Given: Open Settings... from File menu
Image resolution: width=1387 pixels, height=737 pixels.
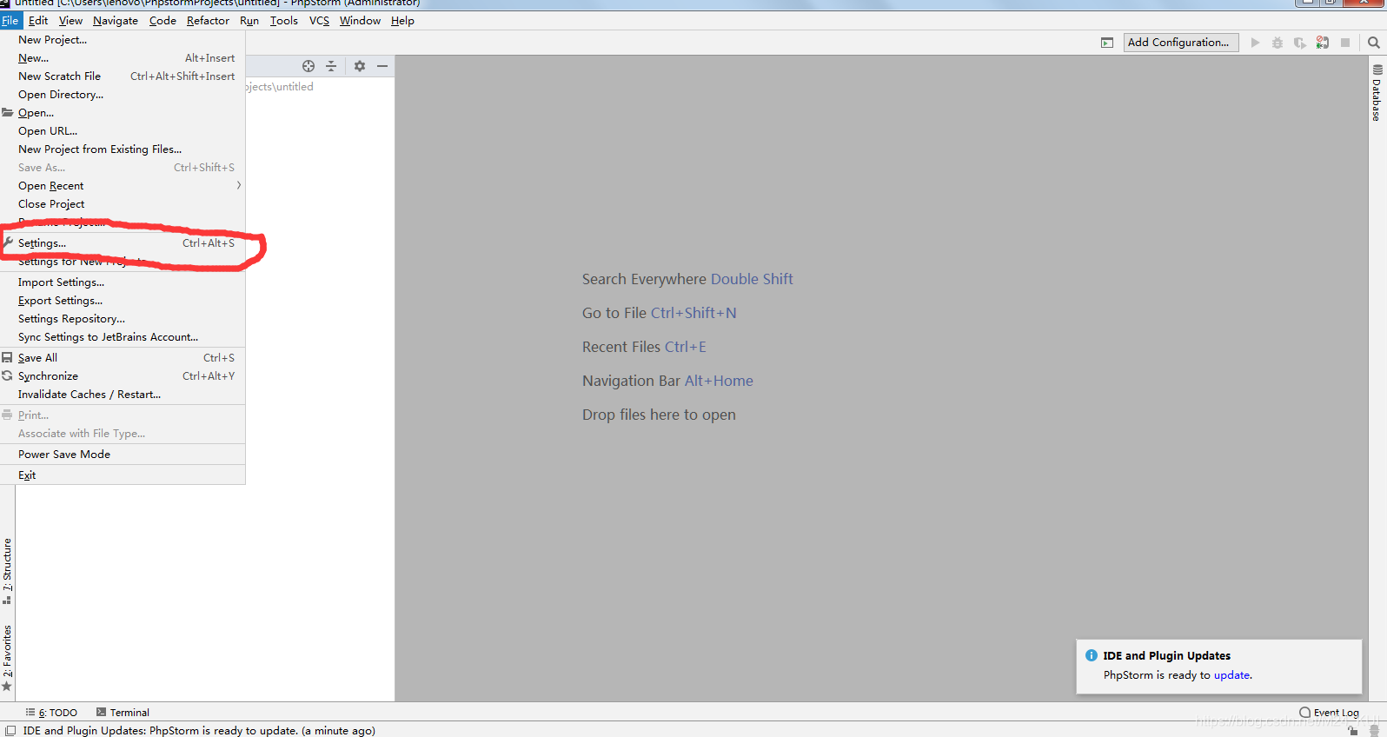Looking at the screenshot, I should [123, 243].
